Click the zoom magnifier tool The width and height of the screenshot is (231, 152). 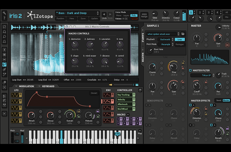[5, 36]
